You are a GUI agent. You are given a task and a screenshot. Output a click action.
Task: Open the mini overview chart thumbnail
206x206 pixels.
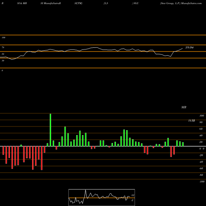click(102, 197)
